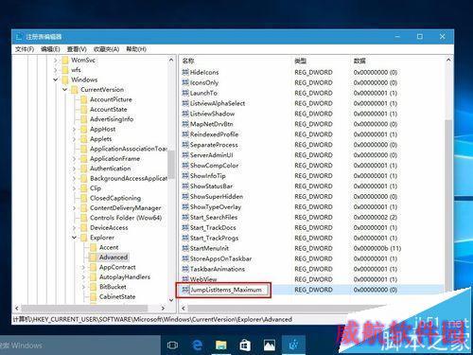
Task: Click the JumpListItems_Maximum name edit field
Action: point(229,290)
